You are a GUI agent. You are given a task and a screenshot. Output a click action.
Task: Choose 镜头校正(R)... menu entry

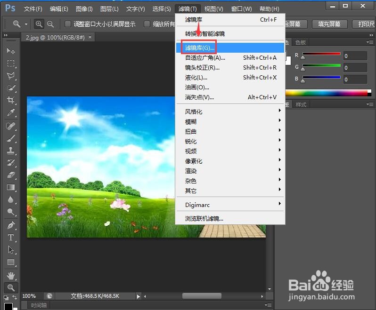coord(230,68)
